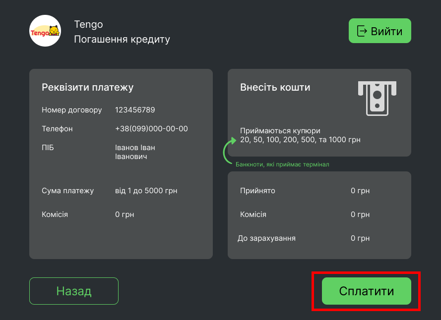441x320 pixels.
Task: Click the name Іванов Іван Іванович
Action: coord(135,152)
